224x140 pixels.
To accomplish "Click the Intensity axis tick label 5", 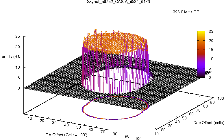I will click(19, 78).
